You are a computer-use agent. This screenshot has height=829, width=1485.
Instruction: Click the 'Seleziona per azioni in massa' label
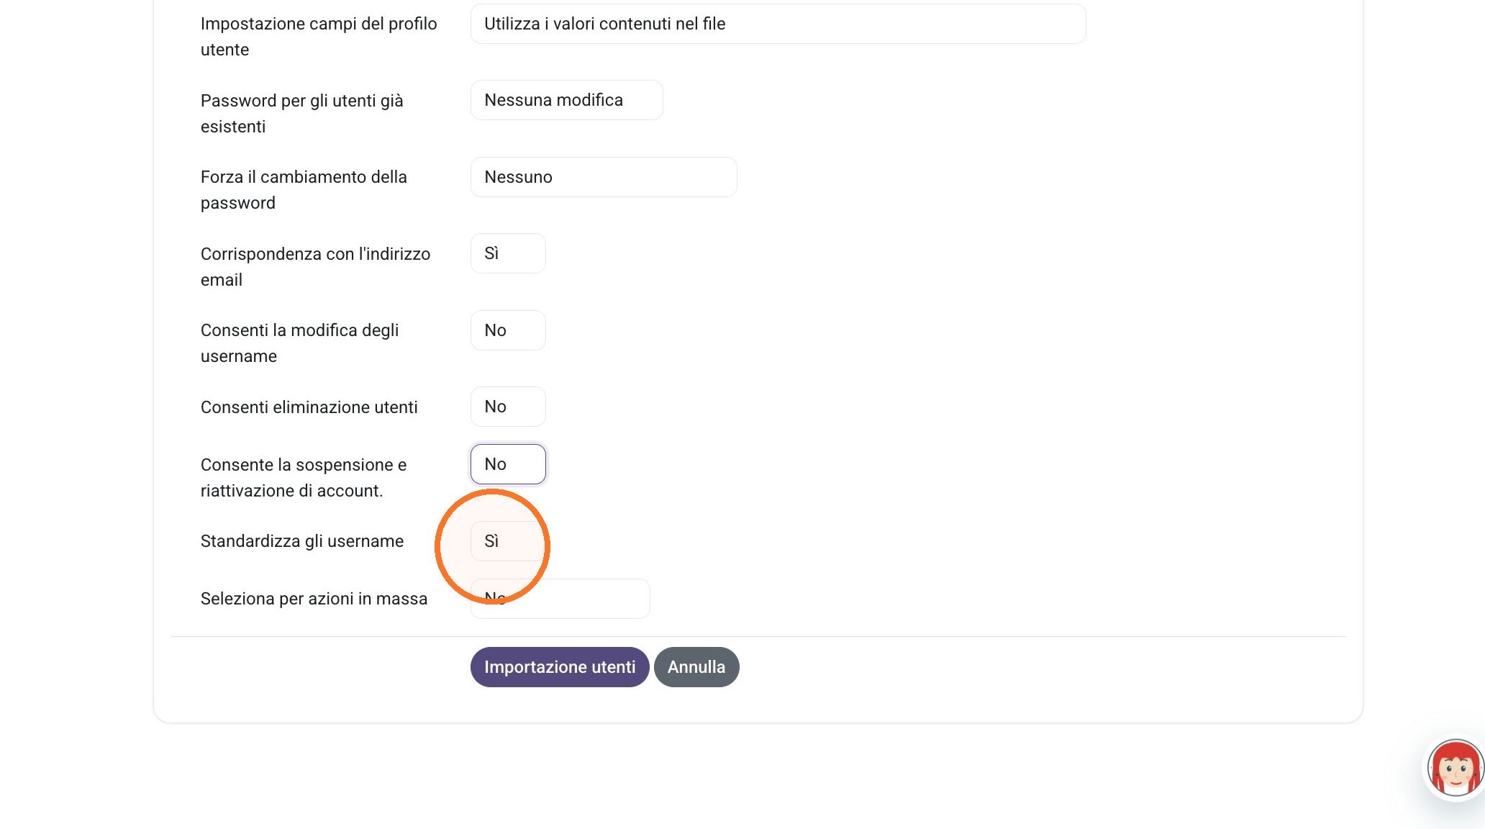pos(314,599)
